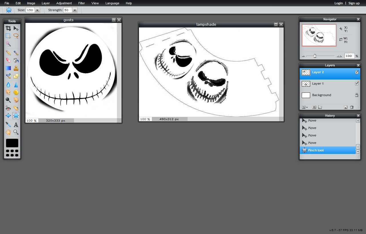Select the Type text tool
Image resolution: width=366 pixels, height=234 pixels.
tap(16, 124)
